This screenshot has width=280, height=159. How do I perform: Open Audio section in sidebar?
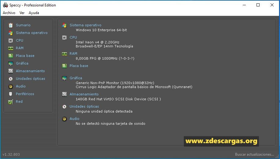(x=21, y=86)
